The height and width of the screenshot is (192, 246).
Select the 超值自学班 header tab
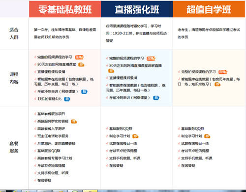pos(209,9)
